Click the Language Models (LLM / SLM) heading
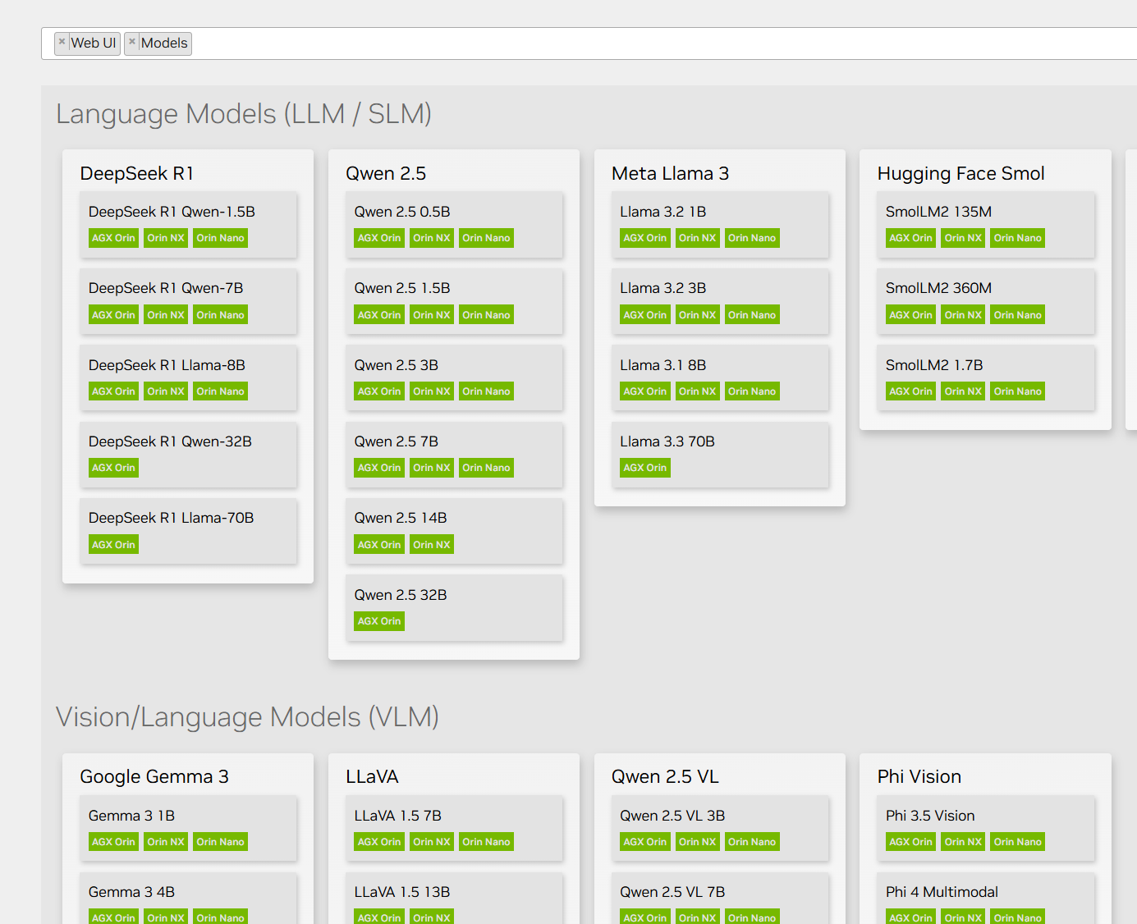 pos(244,114)
